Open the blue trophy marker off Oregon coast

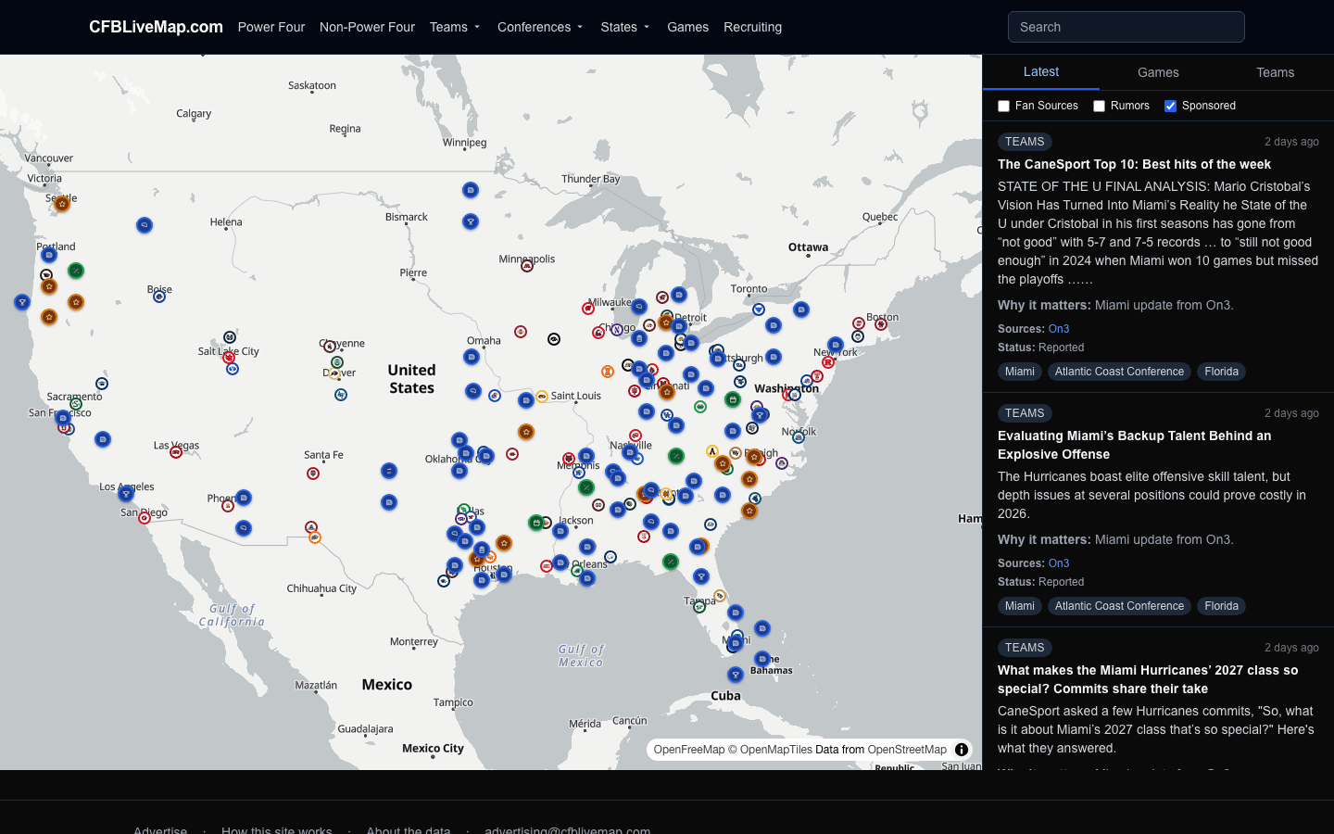[x=22, y=302]
